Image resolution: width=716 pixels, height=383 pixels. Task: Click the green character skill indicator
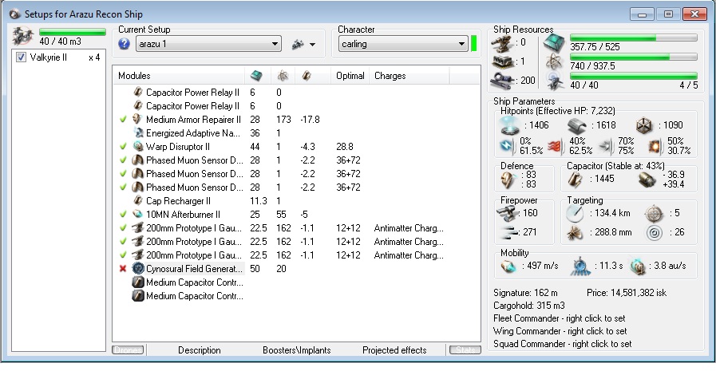[473, 43]
